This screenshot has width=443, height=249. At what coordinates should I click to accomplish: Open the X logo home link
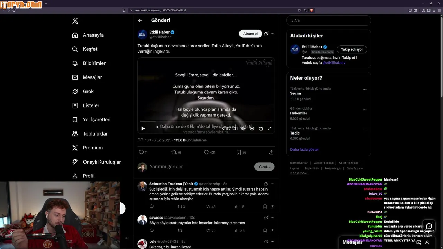[75, 21]
